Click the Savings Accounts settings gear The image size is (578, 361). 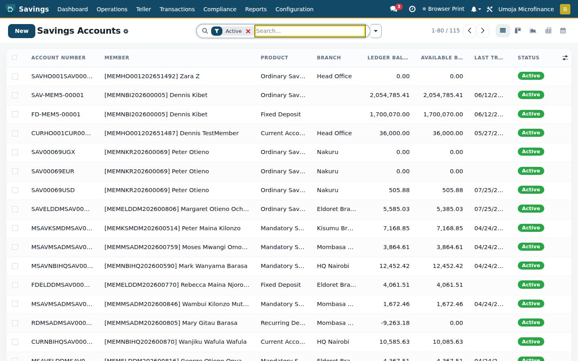click(x=126, y=31)
